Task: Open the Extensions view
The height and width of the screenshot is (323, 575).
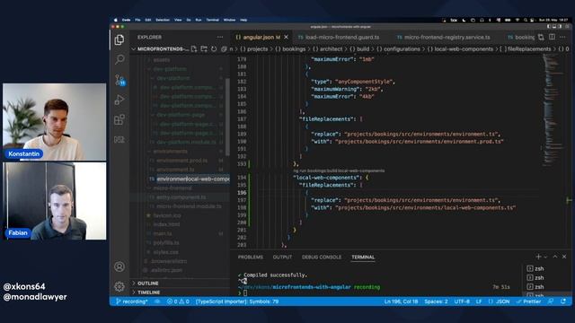Action: pos(119,119)
